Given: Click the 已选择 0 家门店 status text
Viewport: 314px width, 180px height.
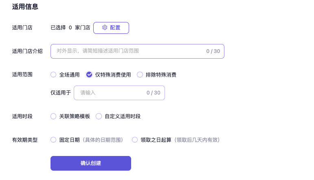Looking at the screenshot, I should click(70, 28).
